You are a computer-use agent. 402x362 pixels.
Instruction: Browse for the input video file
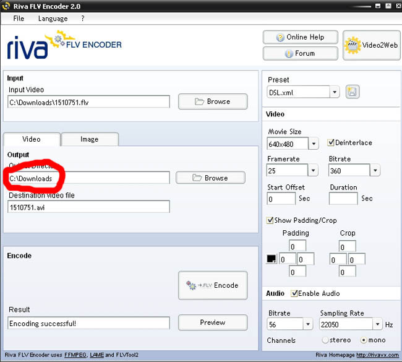213,101
